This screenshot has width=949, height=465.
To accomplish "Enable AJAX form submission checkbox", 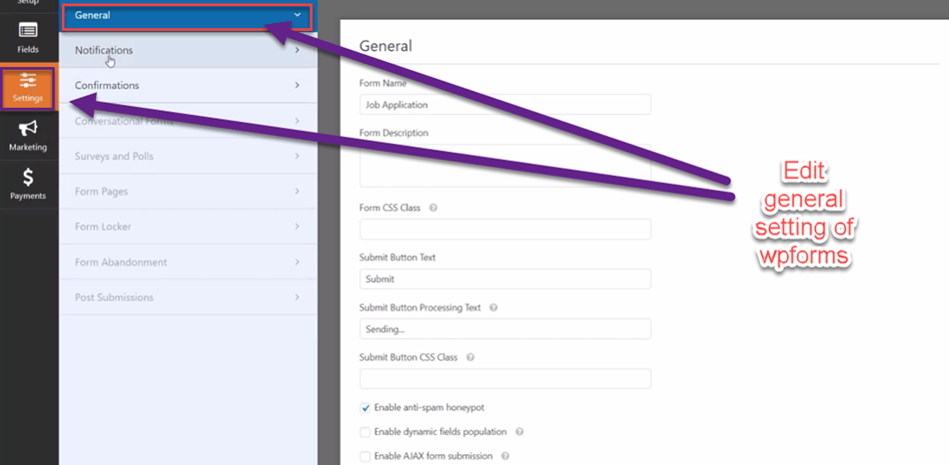I will 365,456.
